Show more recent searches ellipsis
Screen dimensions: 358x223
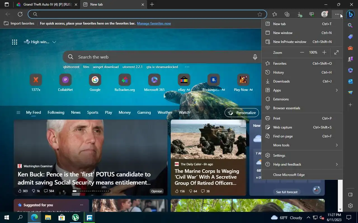coord(187,67)
